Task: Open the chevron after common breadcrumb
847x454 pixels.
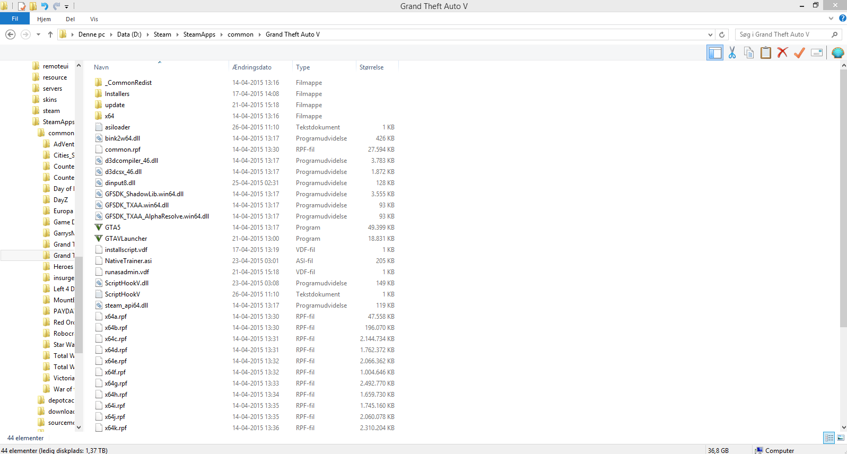Action: pyautogui.click(x=260, y=34)
